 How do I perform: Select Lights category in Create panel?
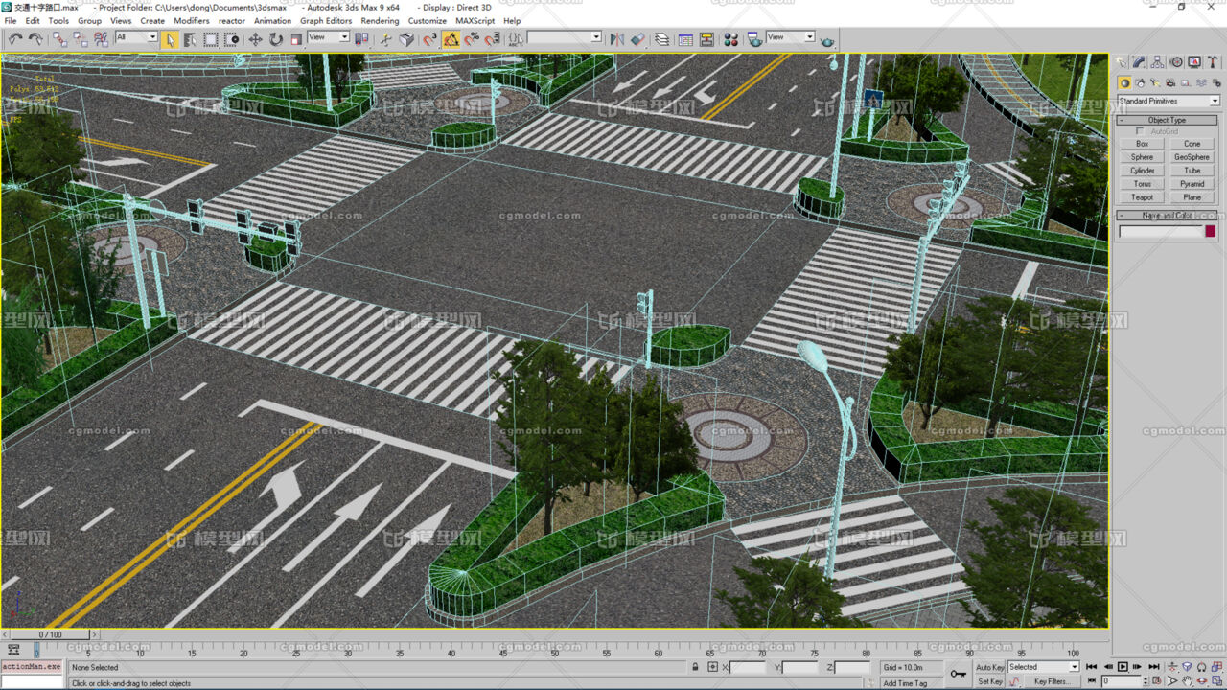1155,83
